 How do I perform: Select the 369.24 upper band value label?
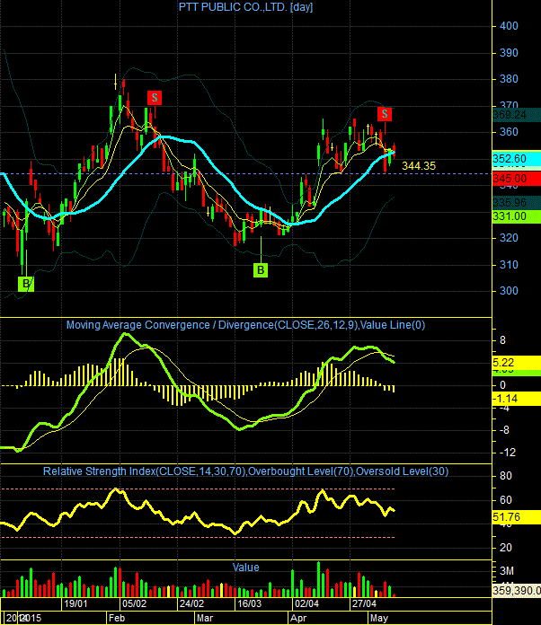tap(516, 115)
